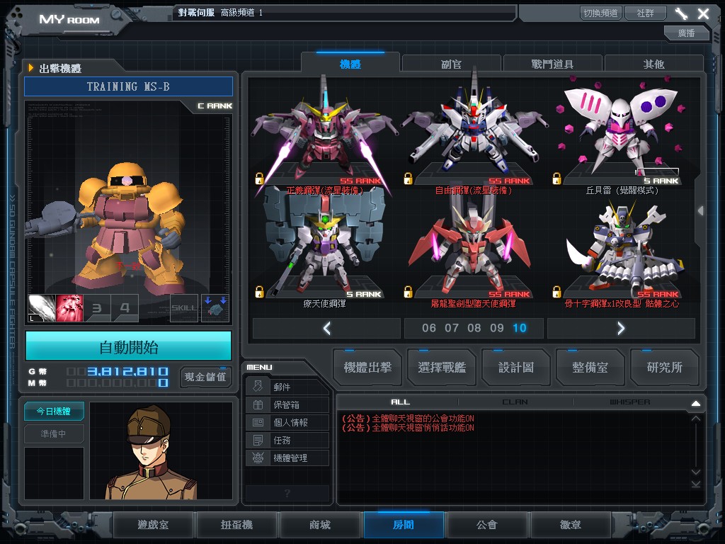Go to previous unit page arrow

click(326, 329)
